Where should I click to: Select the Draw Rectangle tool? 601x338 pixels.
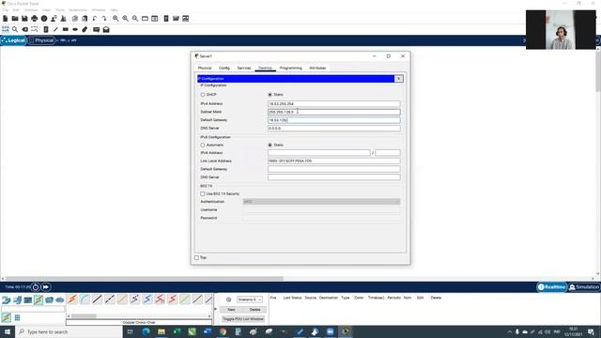click(x=66, y=29)
